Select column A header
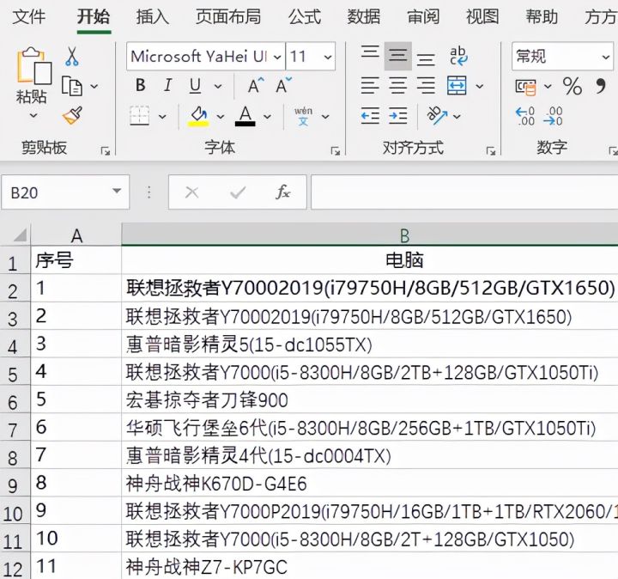The width and height of the screenshot is (618, 579). [x=76, y=235]
